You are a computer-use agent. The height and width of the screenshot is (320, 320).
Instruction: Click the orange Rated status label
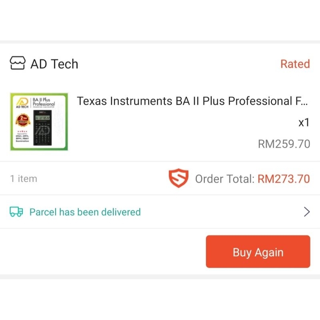(x=295, y=64)
